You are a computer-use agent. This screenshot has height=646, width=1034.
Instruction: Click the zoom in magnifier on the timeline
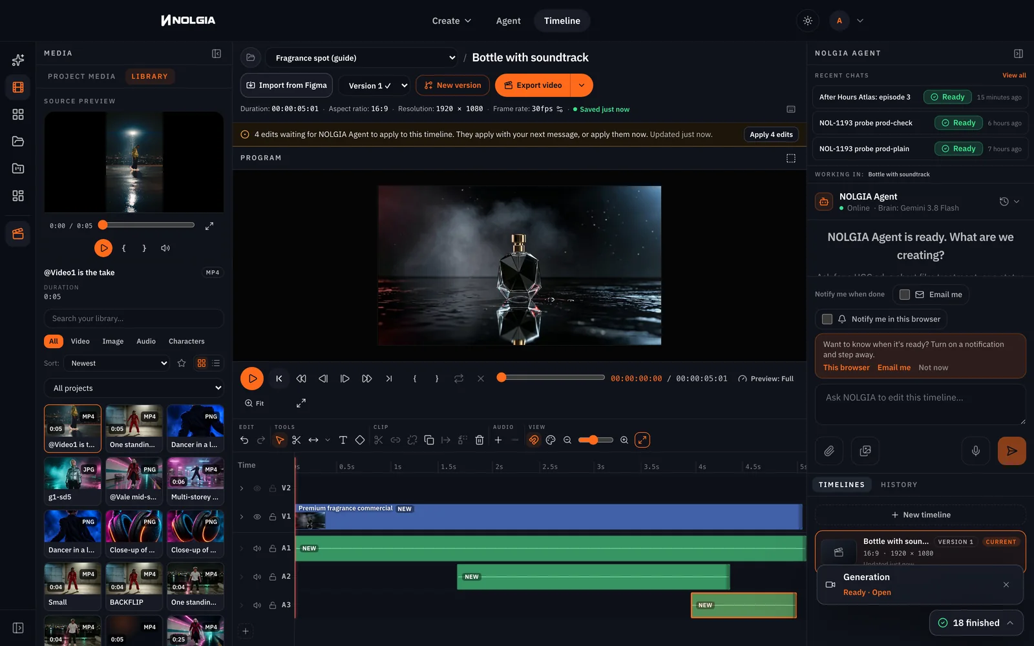click(624, 440)
